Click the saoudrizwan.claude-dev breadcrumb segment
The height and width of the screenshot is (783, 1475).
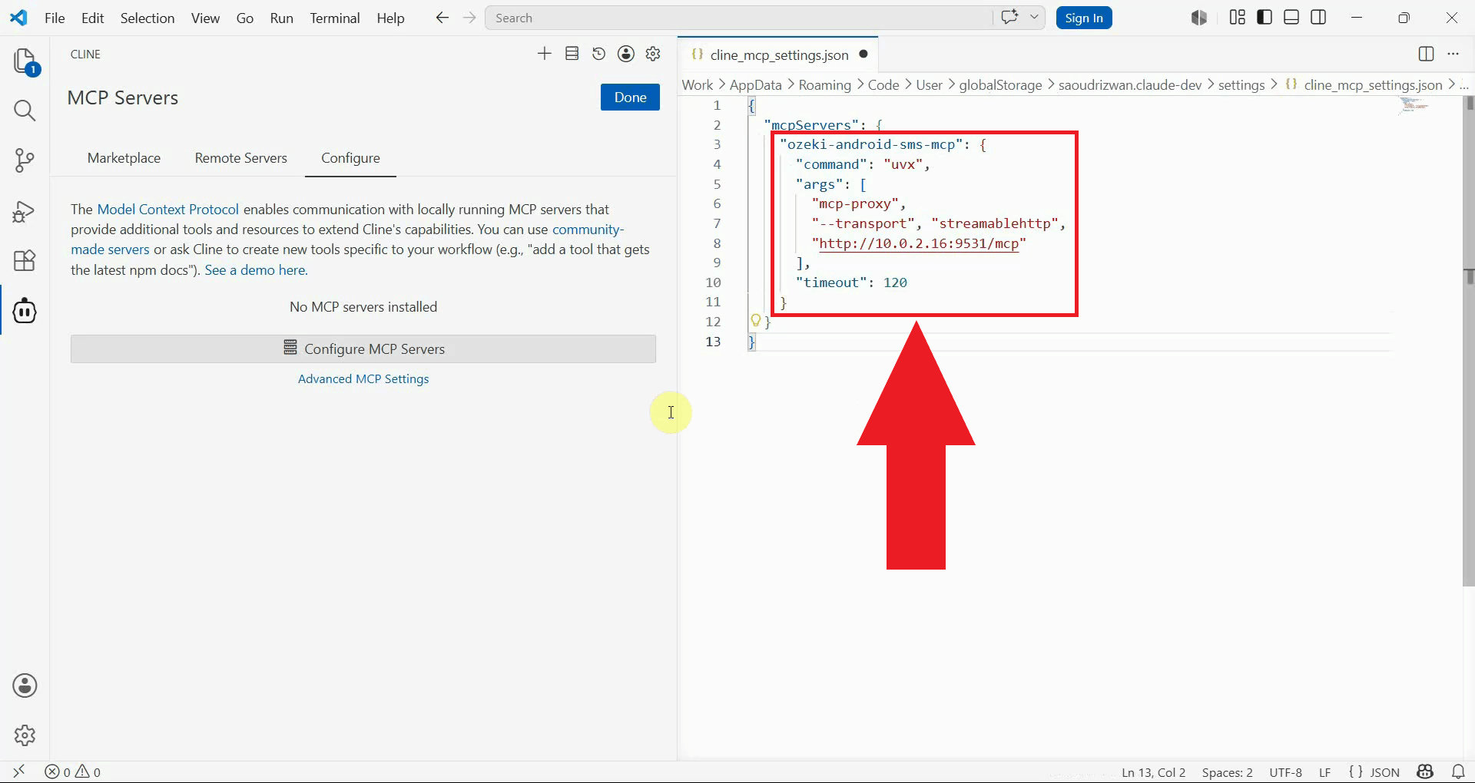(1130, 85)
